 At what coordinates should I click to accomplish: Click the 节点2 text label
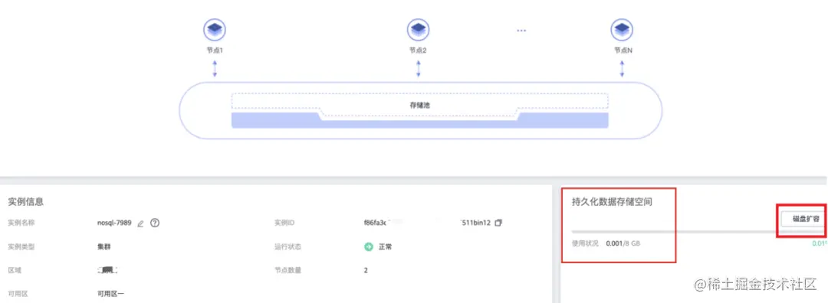pyautogui.click(x=419, y=50)
